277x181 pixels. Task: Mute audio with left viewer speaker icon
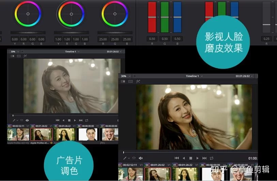[x=27, y=120]
